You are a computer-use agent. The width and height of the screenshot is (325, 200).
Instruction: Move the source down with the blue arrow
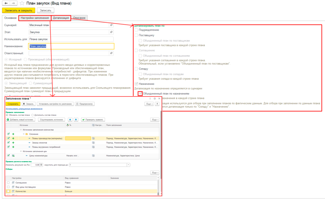pyautogui.click(x=76, y=119)
